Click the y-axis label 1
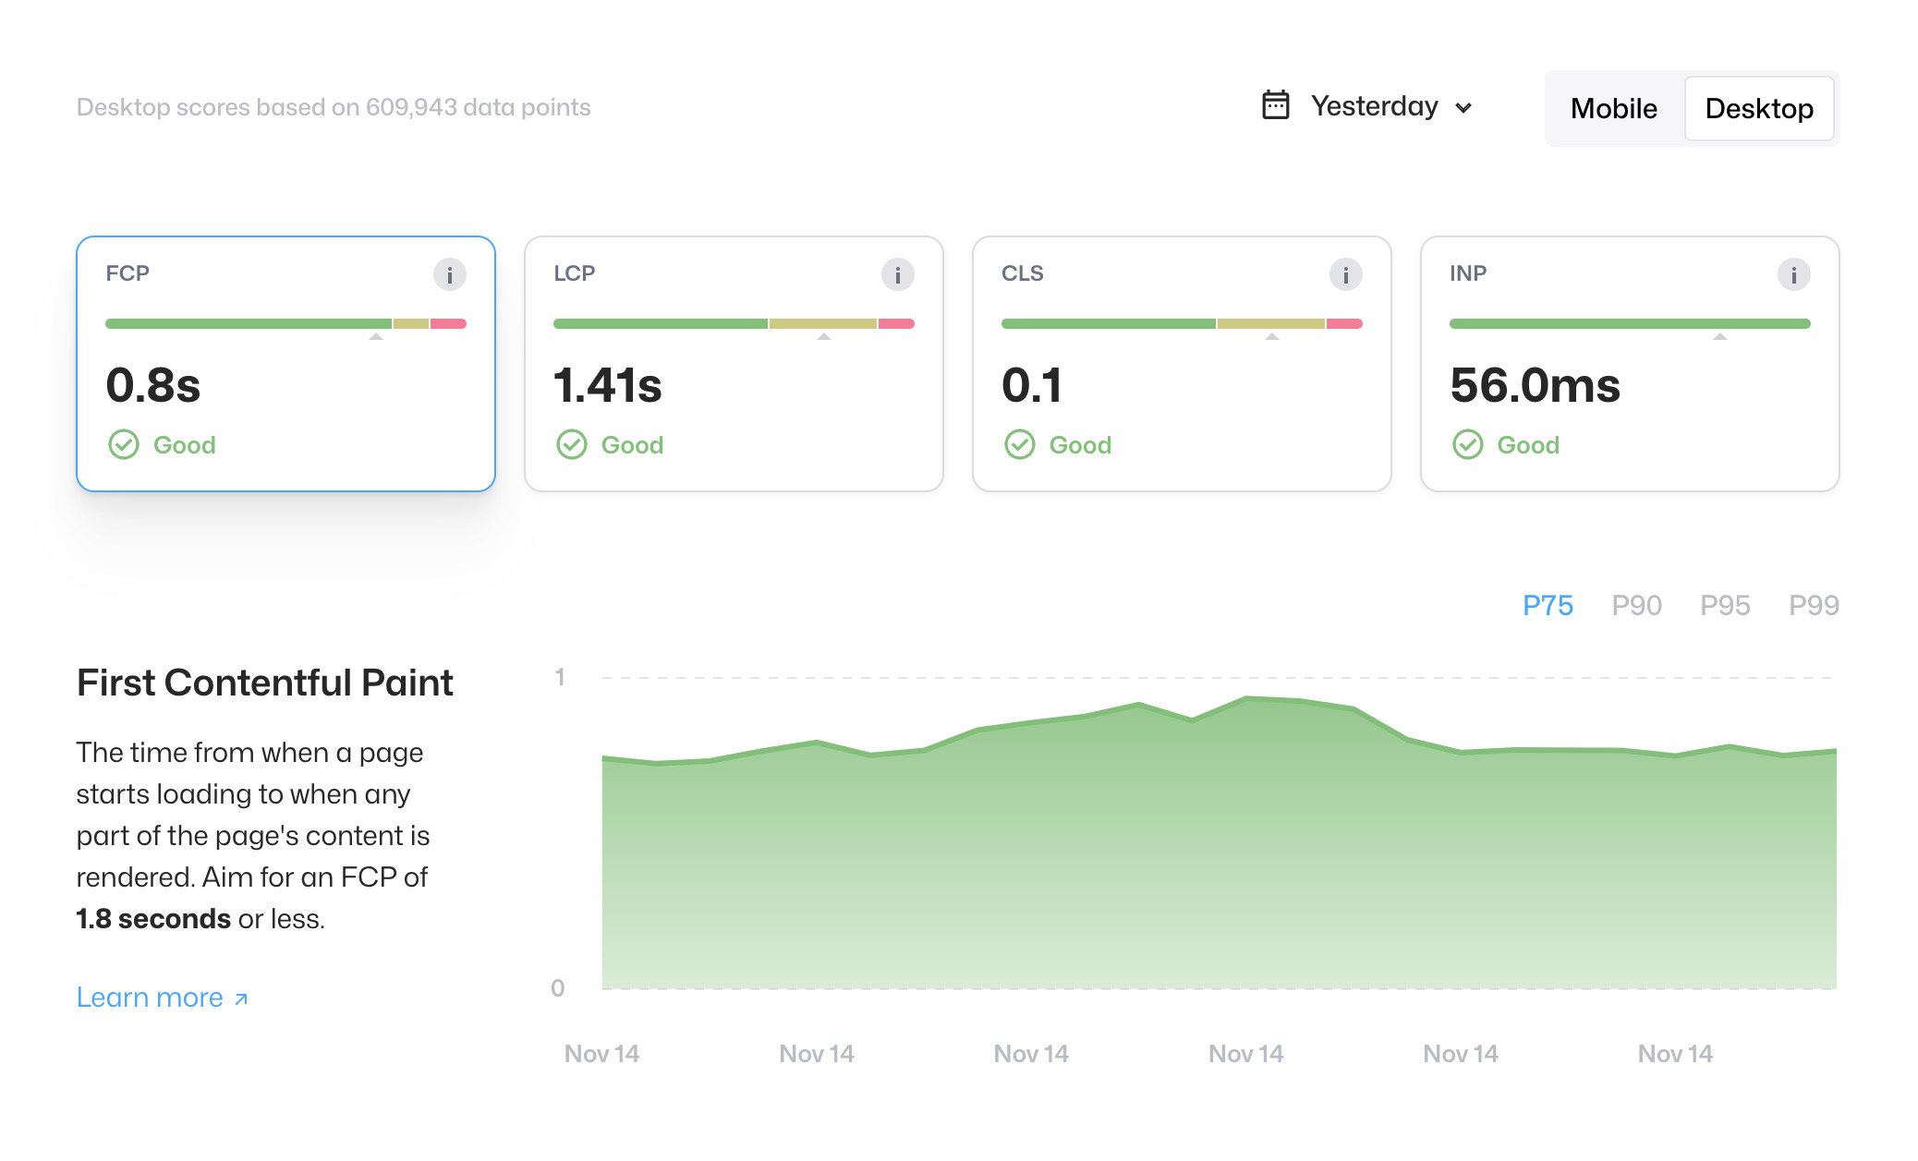 point(560,677)
